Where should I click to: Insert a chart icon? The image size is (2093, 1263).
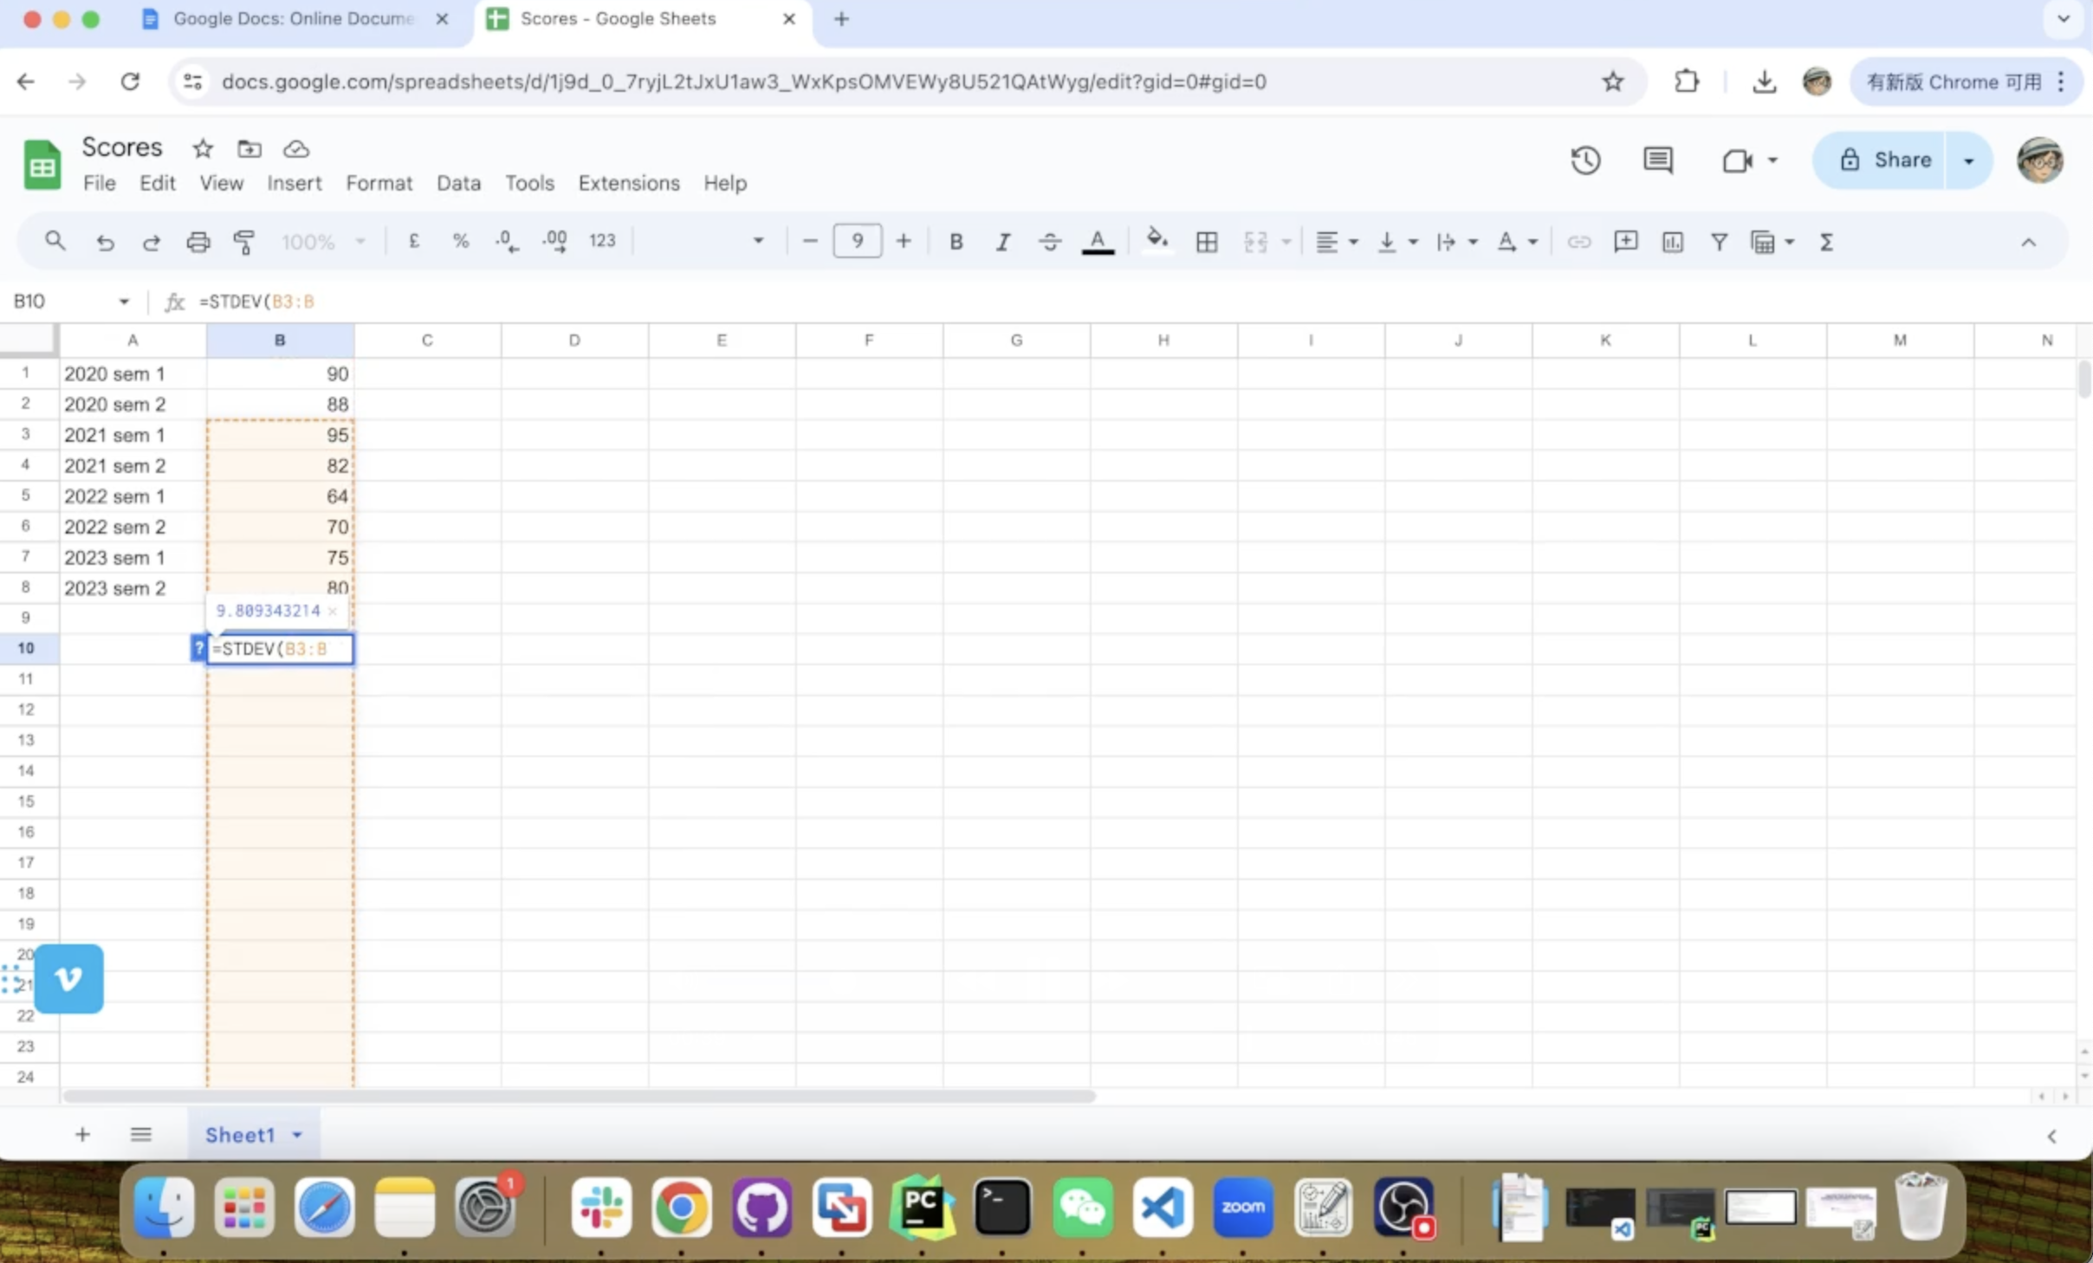pos(1672,243)
